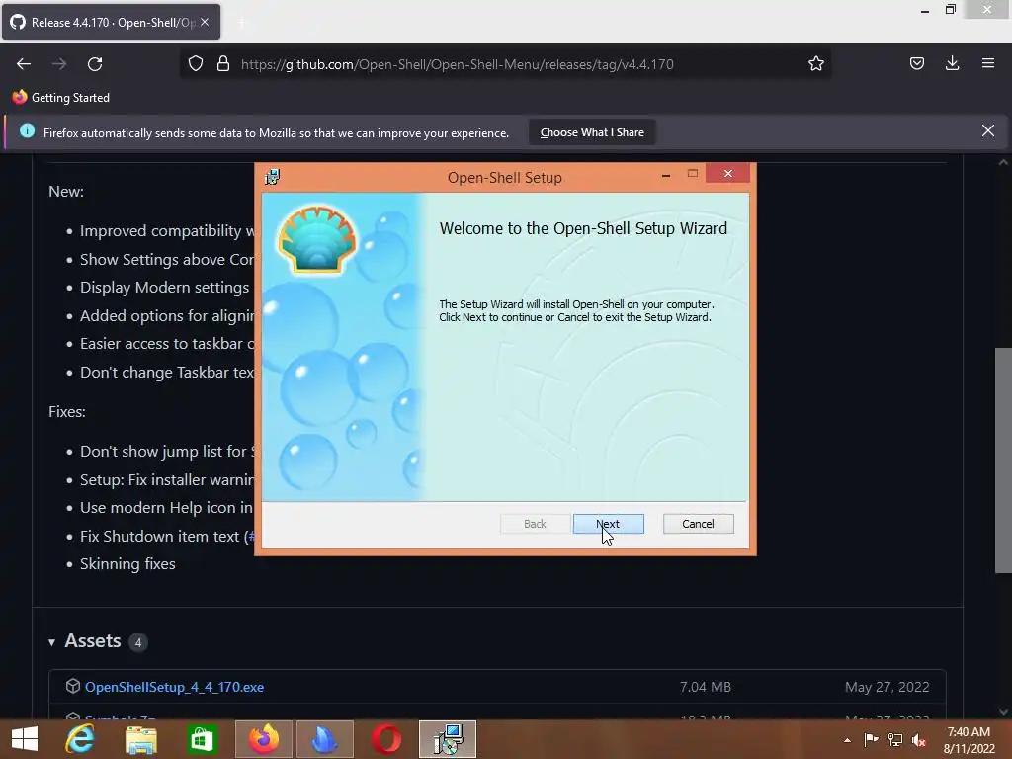Switch to installer taskbar item
Viewport: 1012px width, 759px height.
click(448, 739)
